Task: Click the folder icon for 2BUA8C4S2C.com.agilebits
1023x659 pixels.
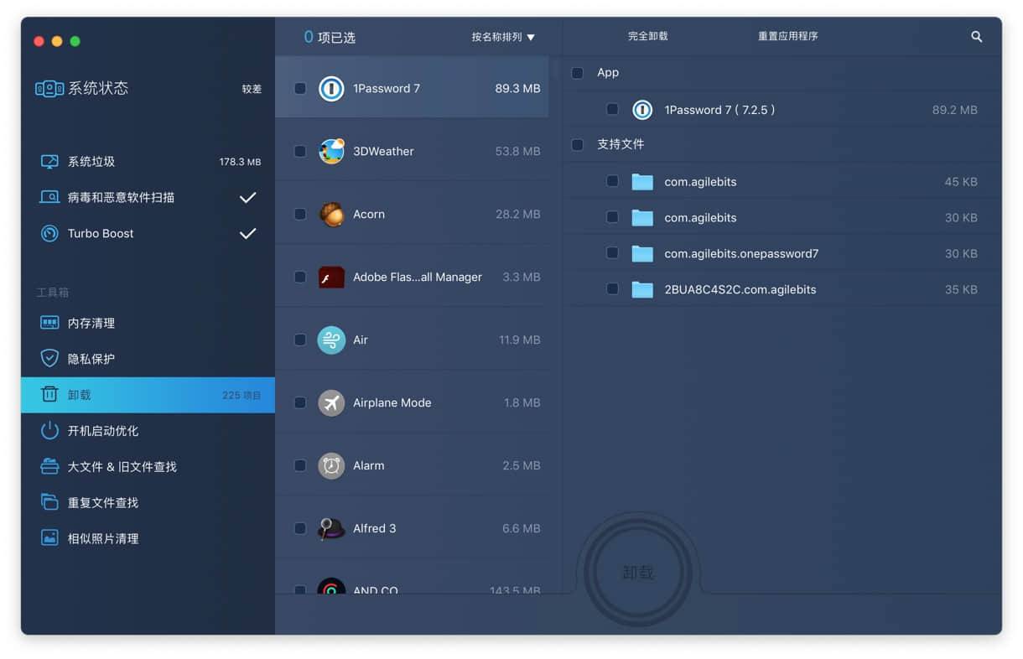Action: [x=642, y=289]
